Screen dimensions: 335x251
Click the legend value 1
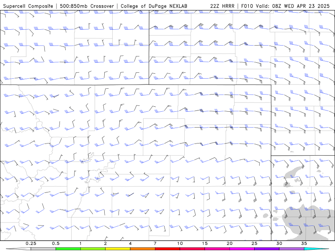pos(80,243)
